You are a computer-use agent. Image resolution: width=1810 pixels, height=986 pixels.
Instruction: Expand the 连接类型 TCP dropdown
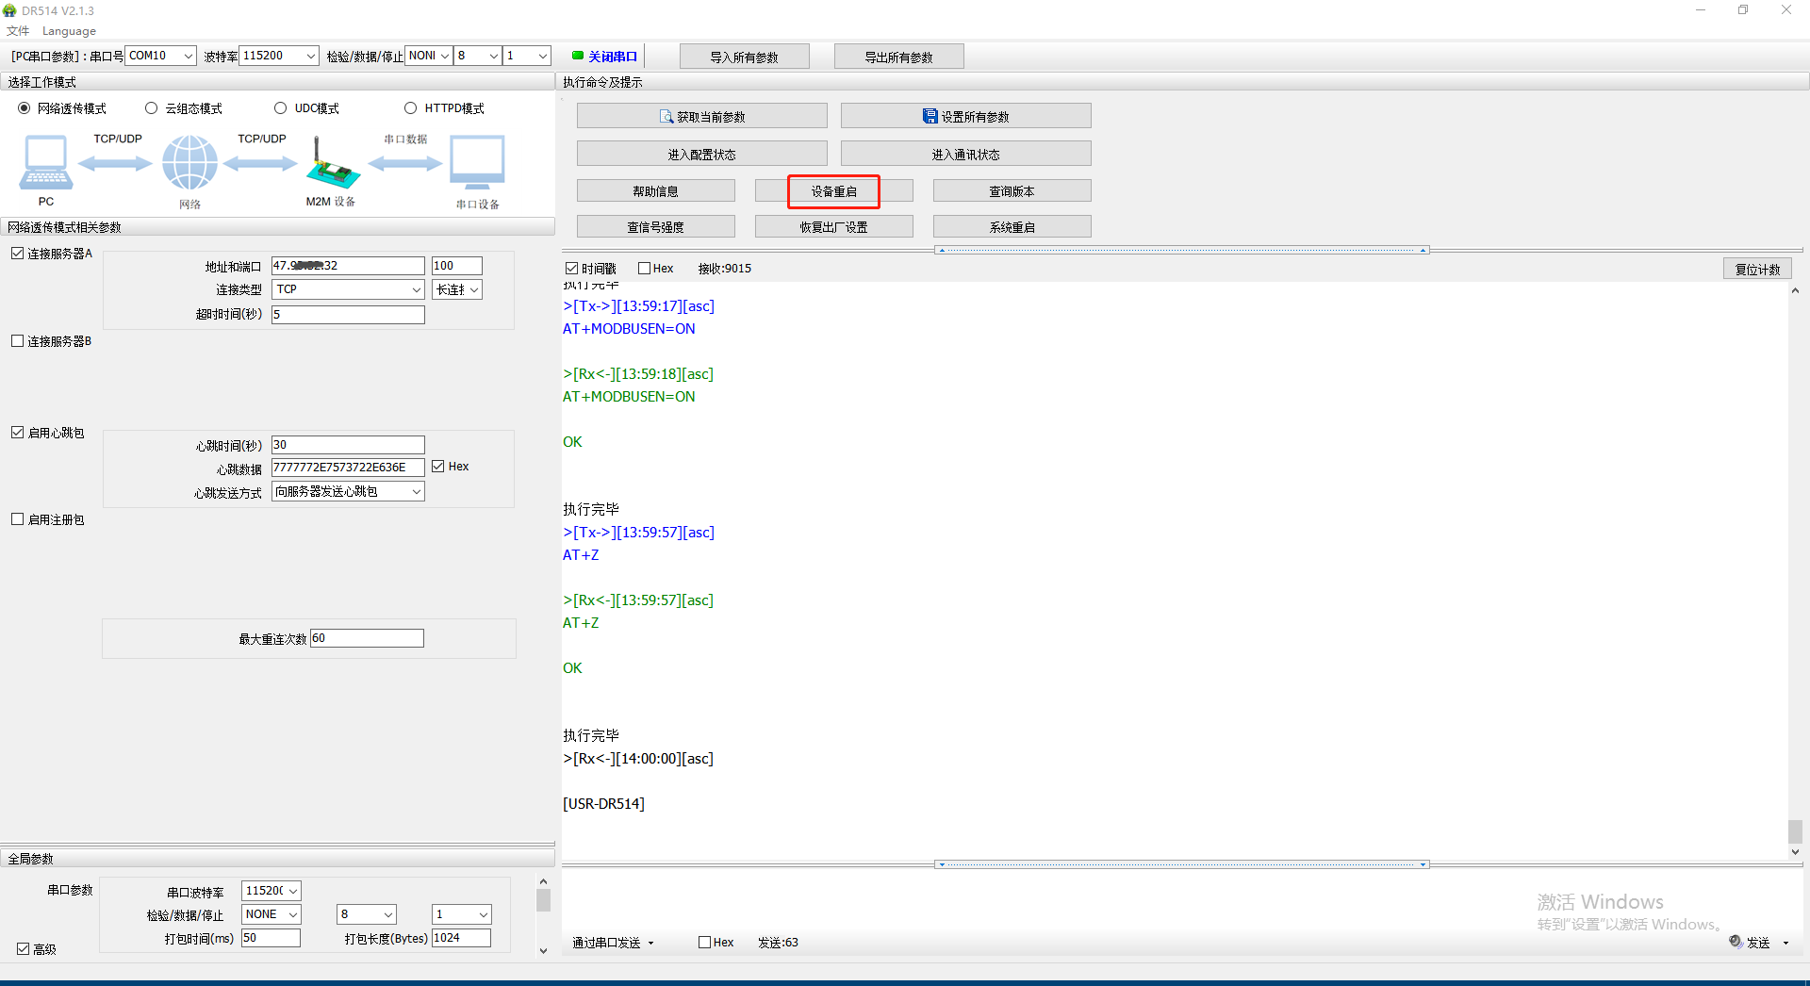pyautogui.click(x=348, y=289)
